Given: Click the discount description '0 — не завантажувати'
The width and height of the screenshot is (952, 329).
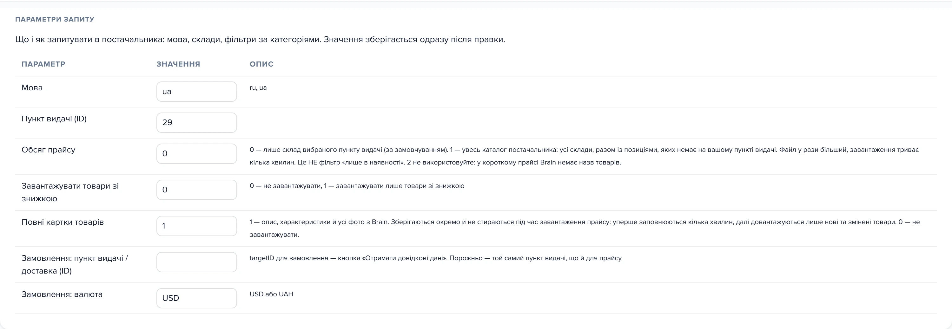Looking at the screenshot, I should click(357, 186).
